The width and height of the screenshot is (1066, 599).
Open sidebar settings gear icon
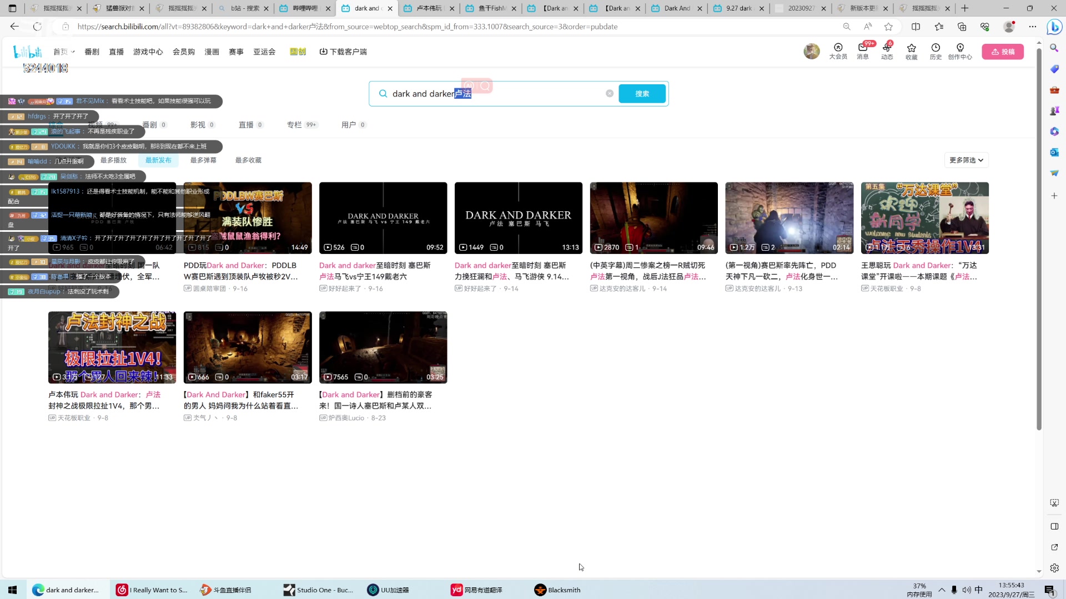pos(1054,568)
